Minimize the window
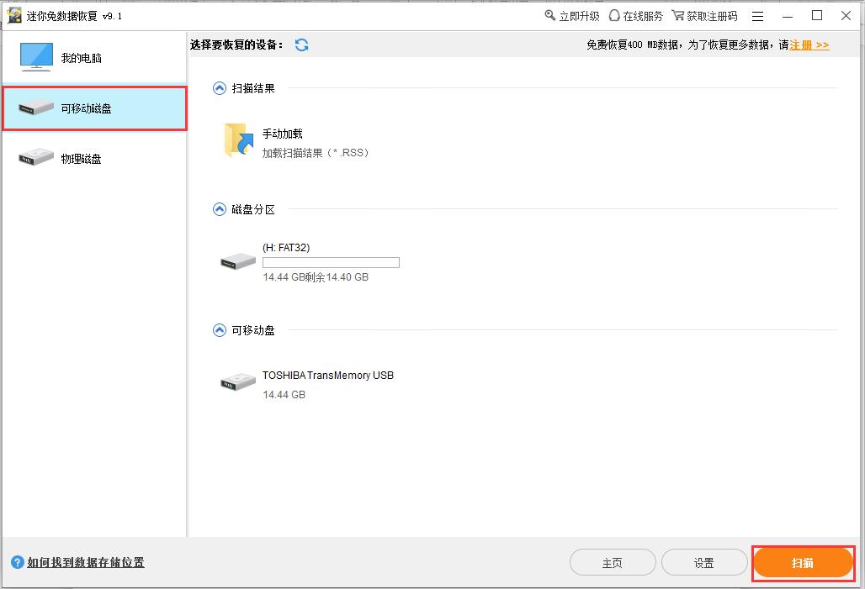This screenshot has height=589, width=865. pyautogui.click(x=788, y=16)
